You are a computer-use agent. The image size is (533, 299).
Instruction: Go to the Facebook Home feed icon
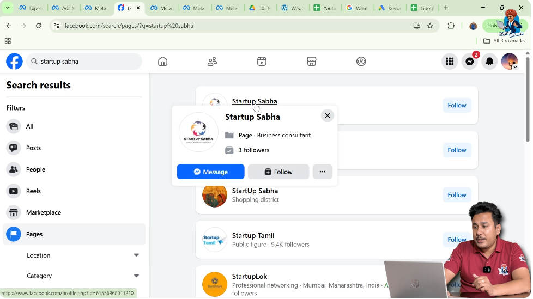coord(163,62)
